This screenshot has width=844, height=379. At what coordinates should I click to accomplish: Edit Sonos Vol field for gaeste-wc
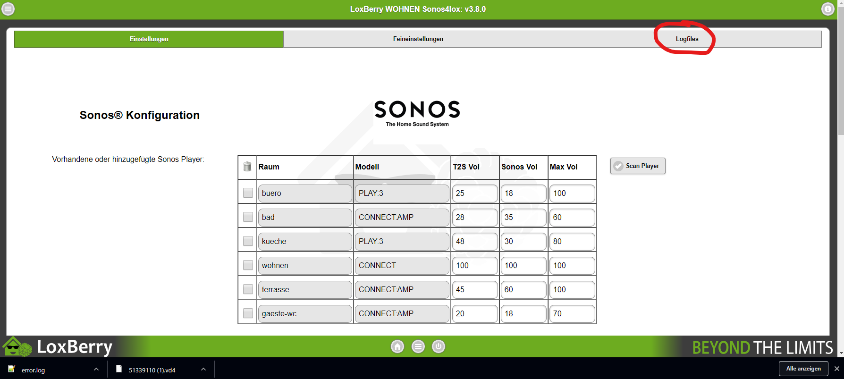[523, 314]
